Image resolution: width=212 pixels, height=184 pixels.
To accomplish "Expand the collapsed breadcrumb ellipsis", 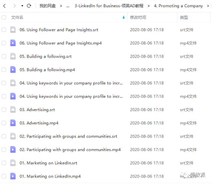I will [x=68, y=6].
